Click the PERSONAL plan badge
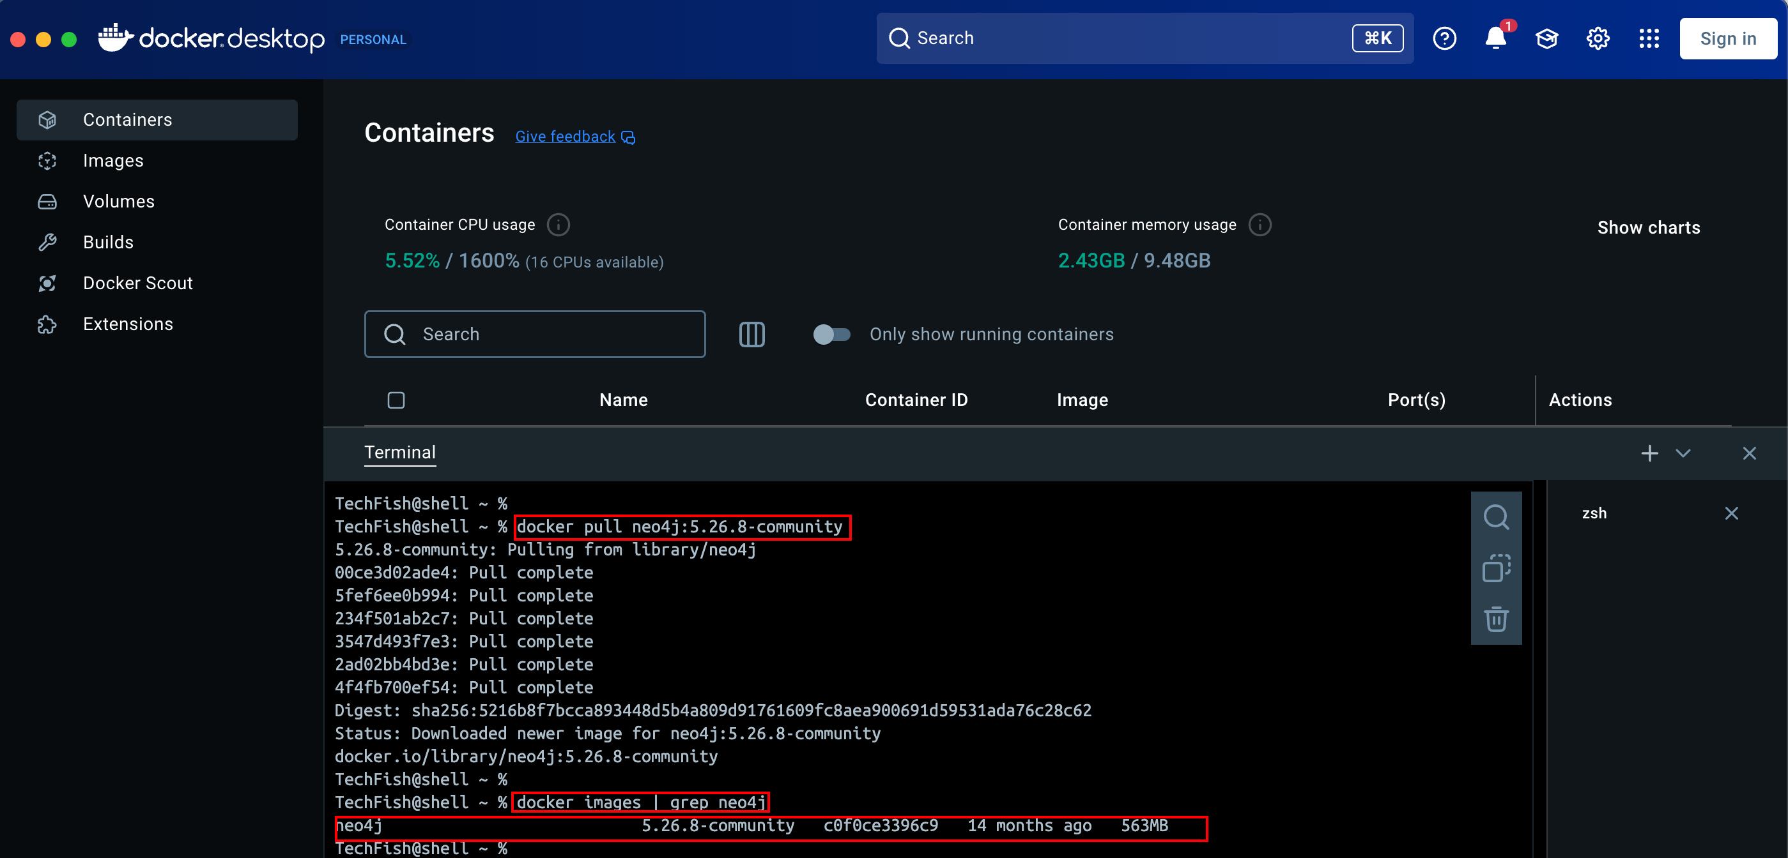Screen dimensions: 1788x858 pos(373,40)
